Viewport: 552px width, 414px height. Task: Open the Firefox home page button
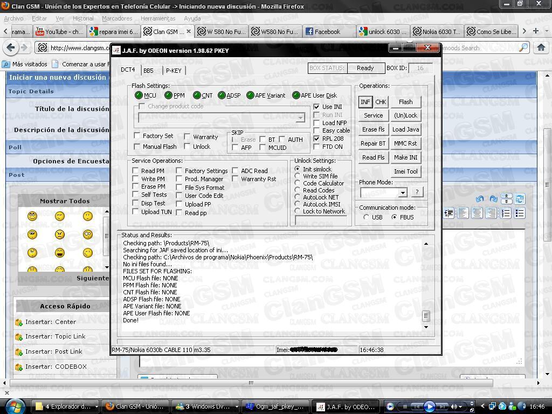click(541, 47)
